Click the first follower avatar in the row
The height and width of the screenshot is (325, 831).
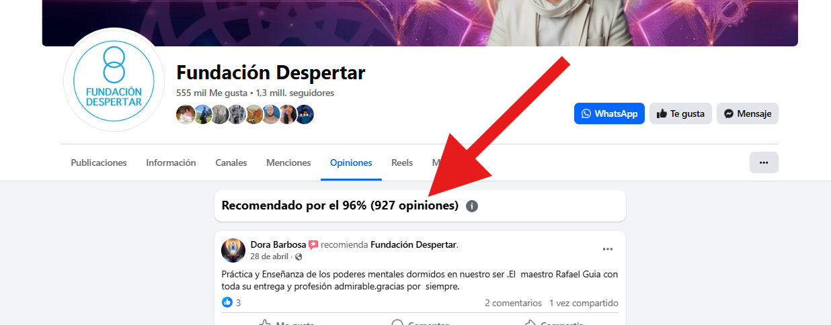pyautogui.click(x=186, y=115)
